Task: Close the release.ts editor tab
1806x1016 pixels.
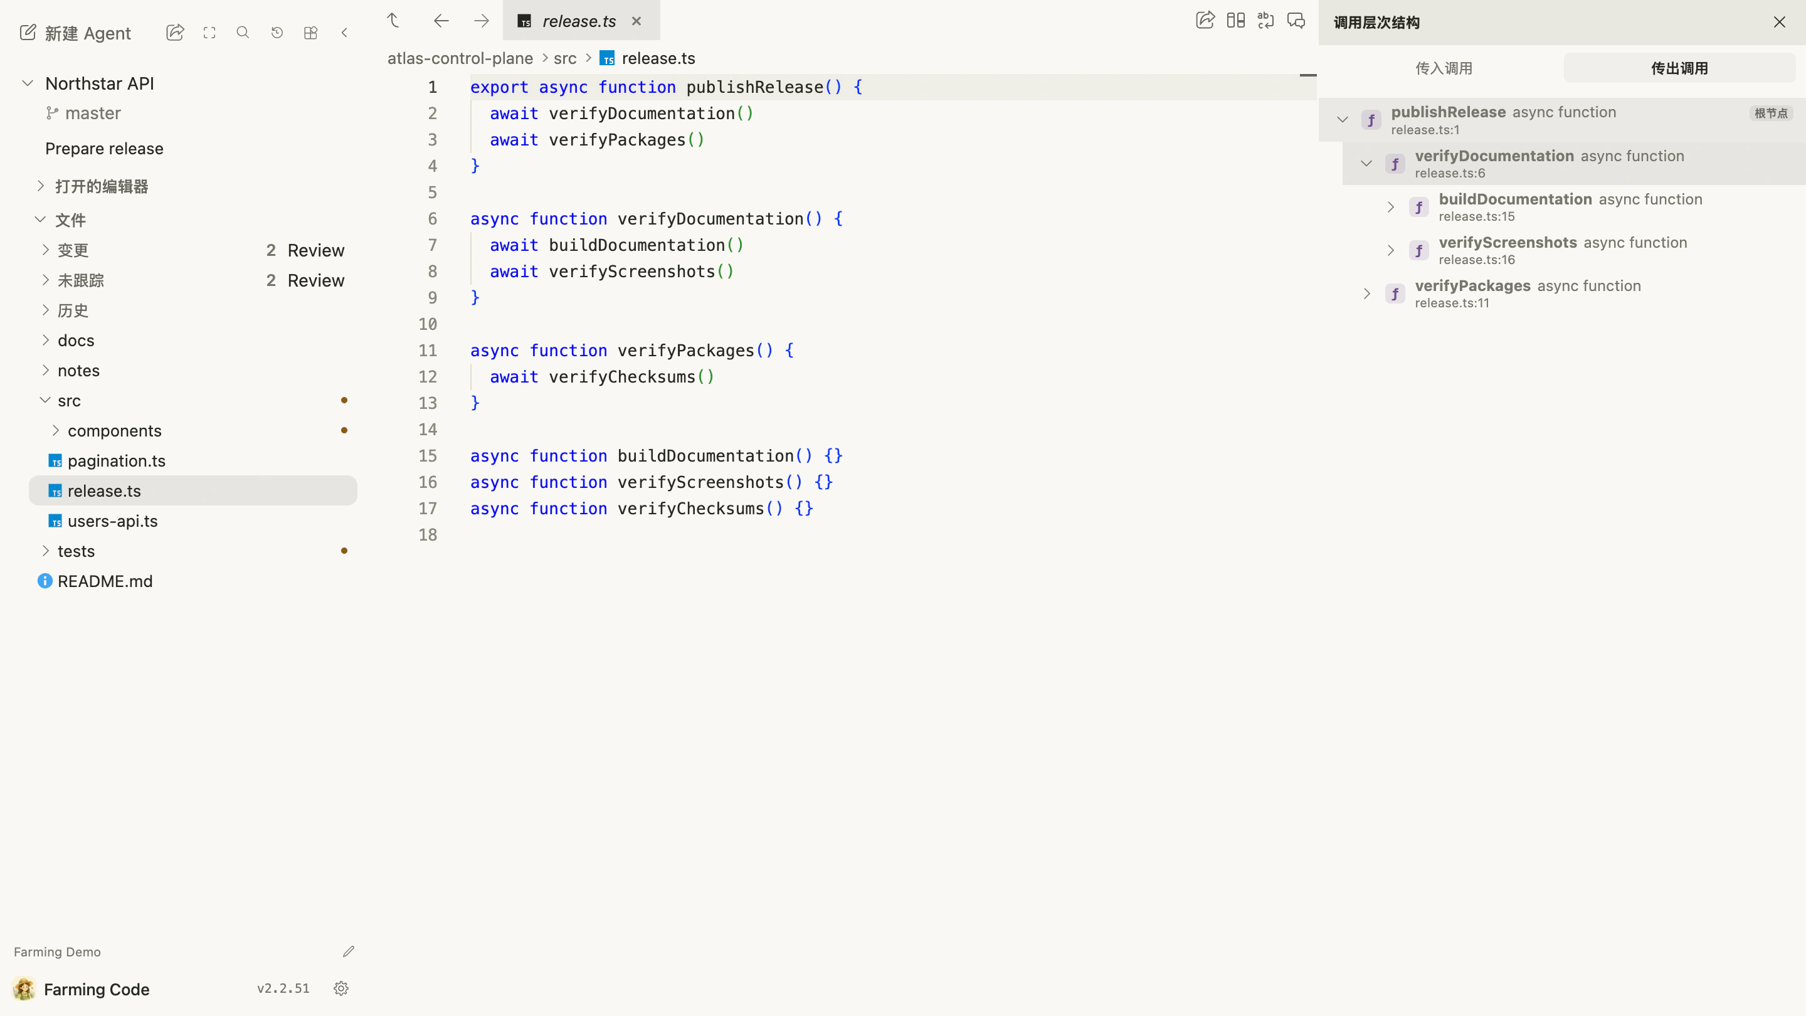Action: (636, 21)
